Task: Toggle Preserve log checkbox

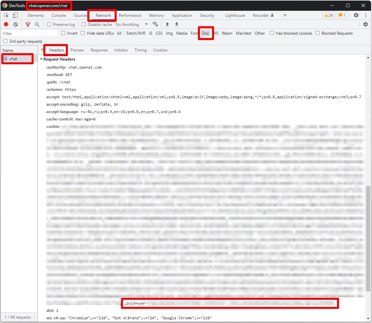Action: (x=49, y=24)
